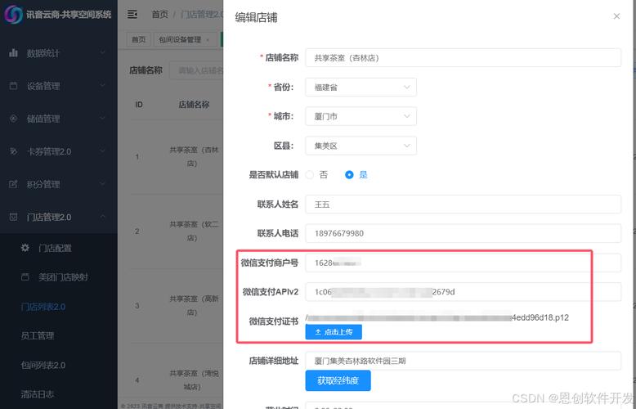
Task: Click the 积分管理 edit icon
Action: [x=13, y=184]
